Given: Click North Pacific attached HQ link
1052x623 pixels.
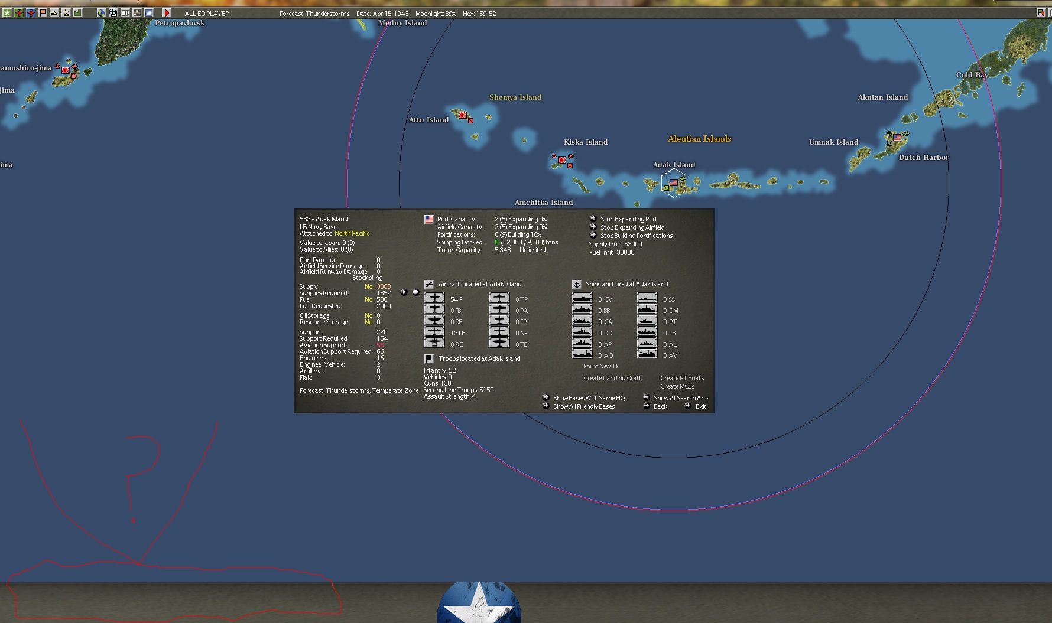Looking at the screenshot, I should coord(352,233).
